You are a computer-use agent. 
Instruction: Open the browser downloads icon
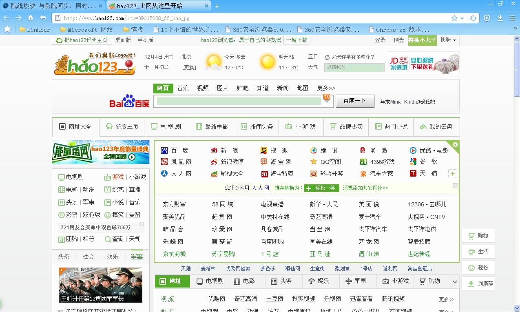click(500, 18)
